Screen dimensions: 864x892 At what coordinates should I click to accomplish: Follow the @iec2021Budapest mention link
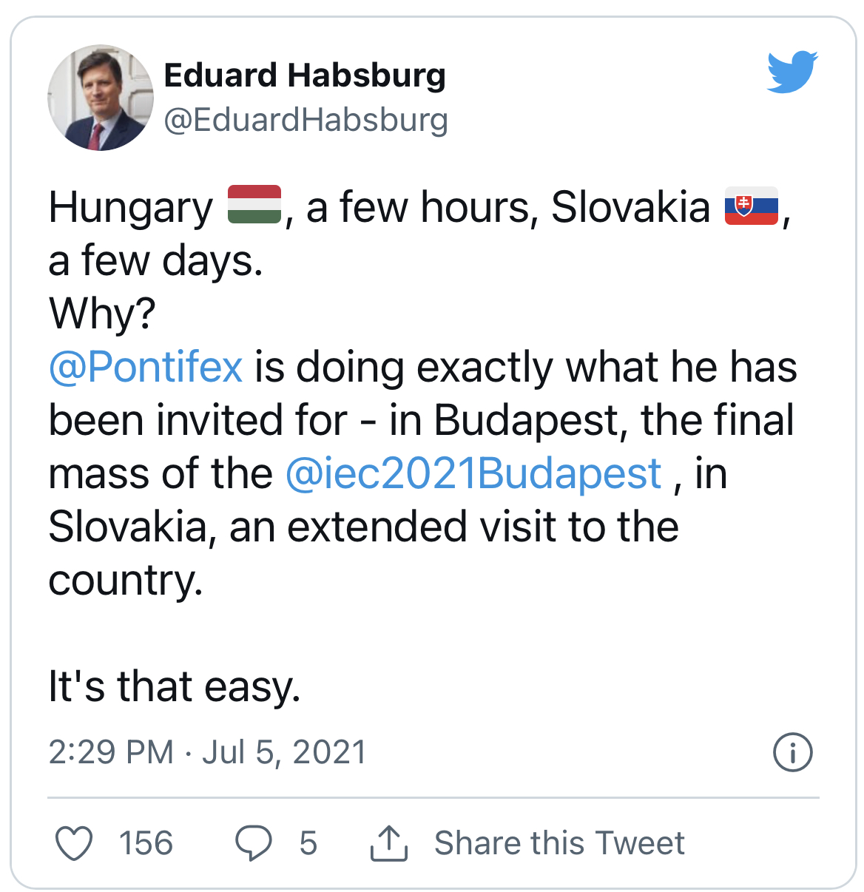point(473,473)
